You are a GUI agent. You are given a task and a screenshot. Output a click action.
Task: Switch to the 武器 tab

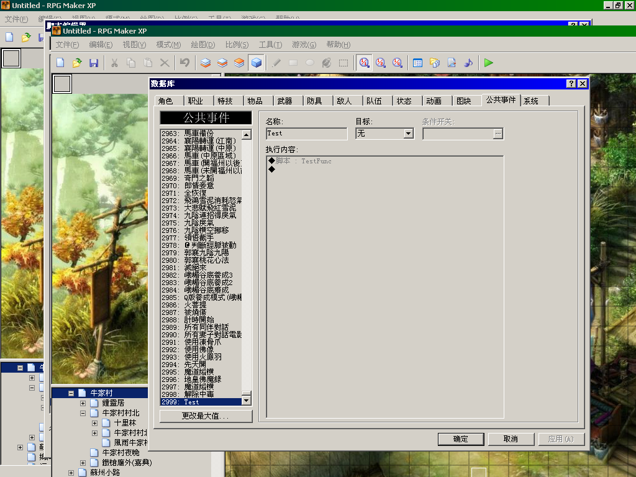click(x=284, y=101)
